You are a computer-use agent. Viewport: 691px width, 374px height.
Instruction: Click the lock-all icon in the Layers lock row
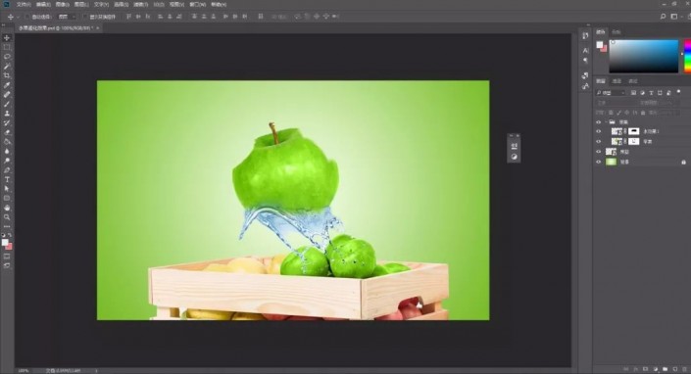(643, 113)
